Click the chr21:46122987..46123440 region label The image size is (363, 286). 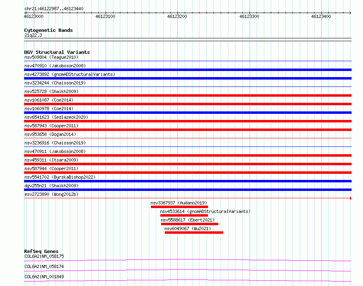pos(54,9)
